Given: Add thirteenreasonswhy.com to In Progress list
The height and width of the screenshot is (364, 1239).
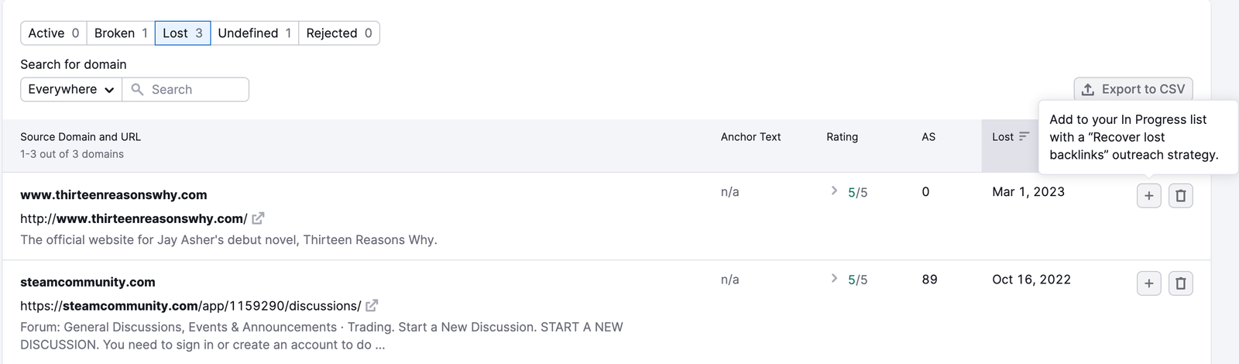Looking at the screenshot, I should pos(1148,196).
